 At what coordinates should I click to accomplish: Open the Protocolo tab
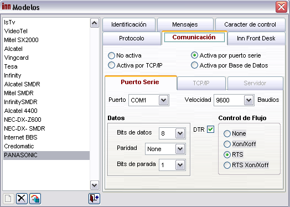tap(132, 39)
